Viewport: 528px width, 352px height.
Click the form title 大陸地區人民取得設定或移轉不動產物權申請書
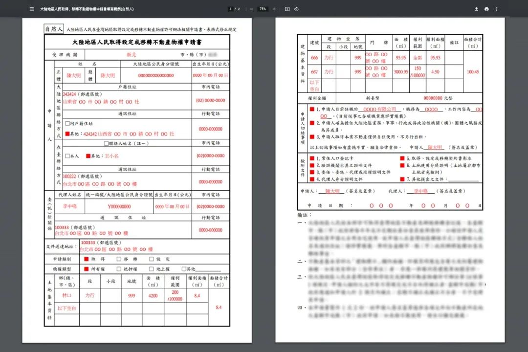(137, 43)
